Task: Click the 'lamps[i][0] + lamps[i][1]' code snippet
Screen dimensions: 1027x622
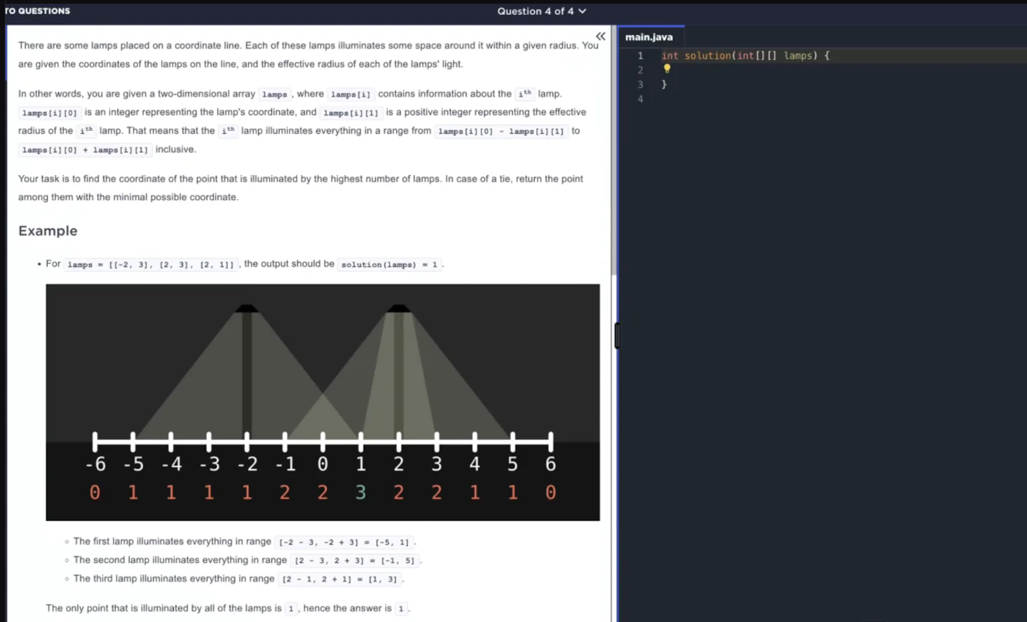Action: coord(85,149)
